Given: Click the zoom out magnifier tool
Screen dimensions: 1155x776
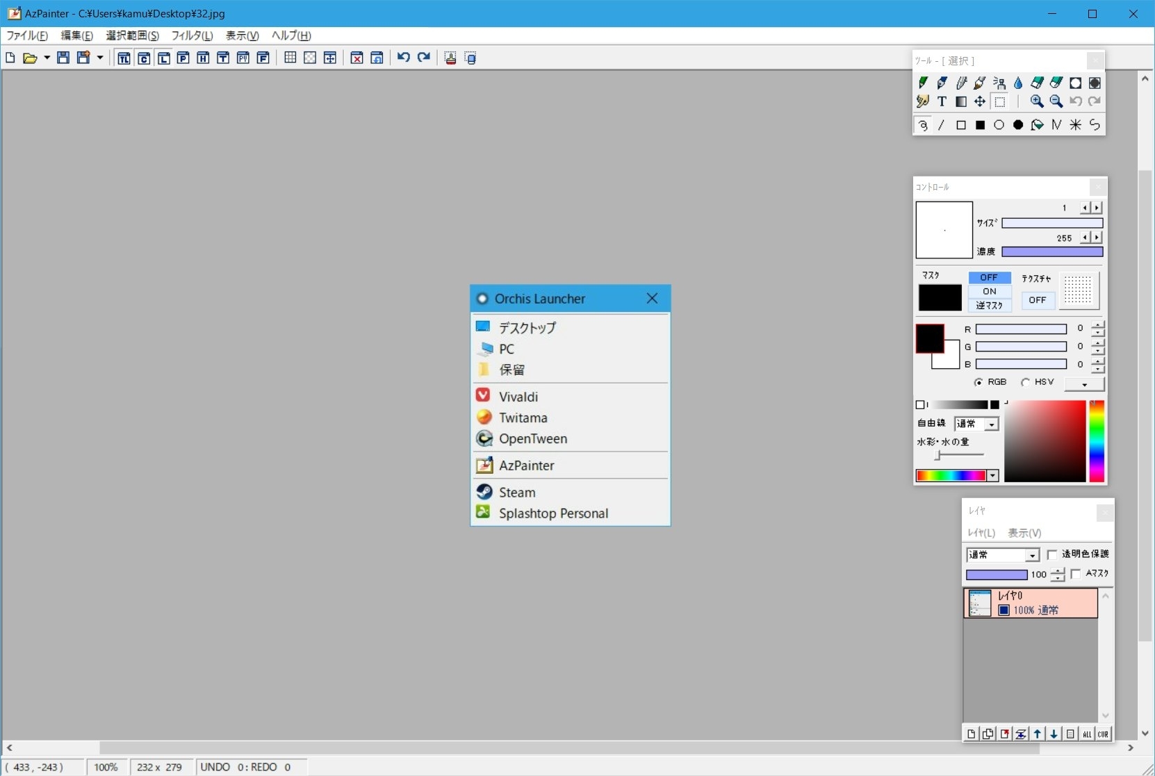Looking at the screenshot, I should tap(1056, 101).
